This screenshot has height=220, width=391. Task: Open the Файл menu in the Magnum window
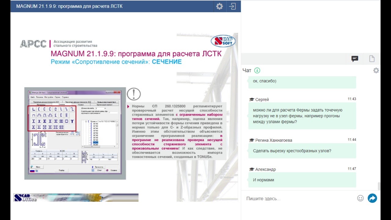pyautogui.click(x=33, y=97)
